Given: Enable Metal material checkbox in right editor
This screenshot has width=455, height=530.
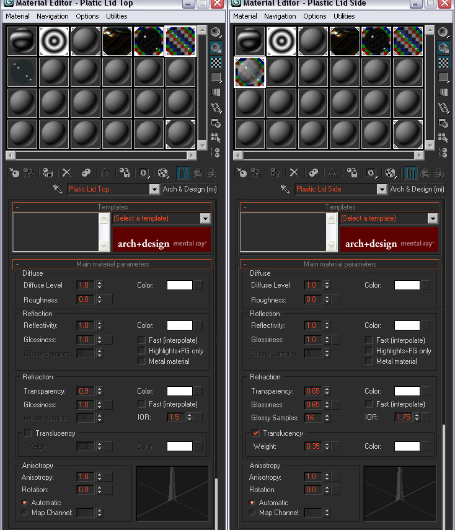Looking at the screenshot, I should 369,361.
